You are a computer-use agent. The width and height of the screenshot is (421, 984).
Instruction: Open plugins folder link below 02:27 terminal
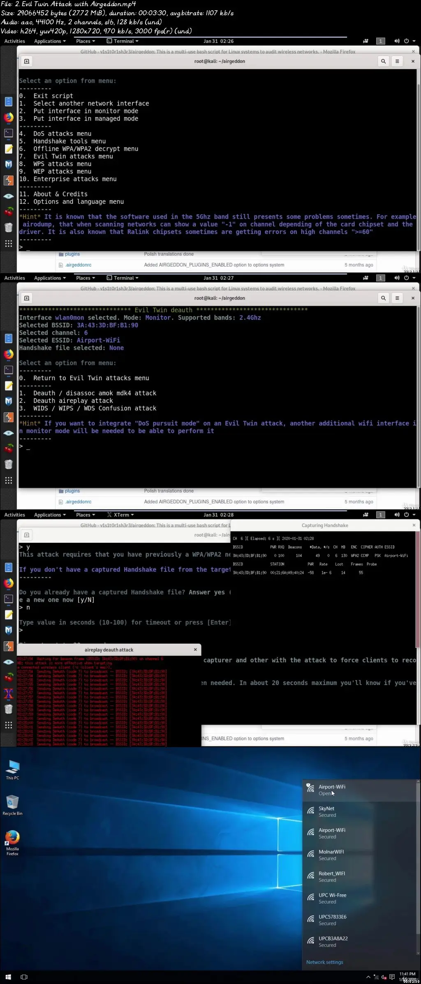(x=72, y=491)
